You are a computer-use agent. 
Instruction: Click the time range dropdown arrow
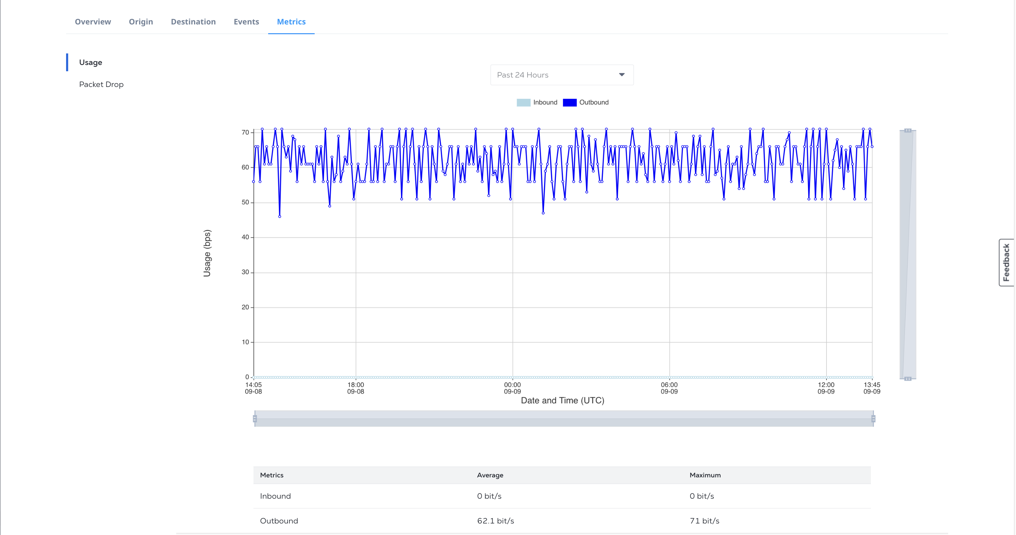click(x=622, y=75)
